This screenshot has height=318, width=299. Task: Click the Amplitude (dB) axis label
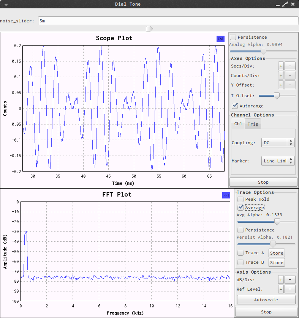tap(5, 252)
